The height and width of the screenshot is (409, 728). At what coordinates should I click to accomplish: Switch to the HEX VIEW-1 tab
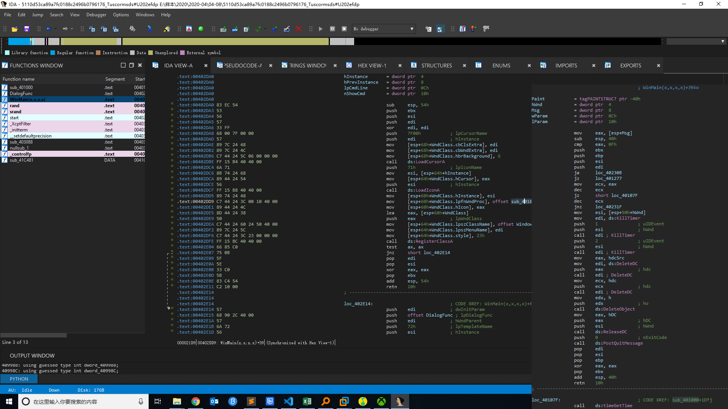[372, 66]
